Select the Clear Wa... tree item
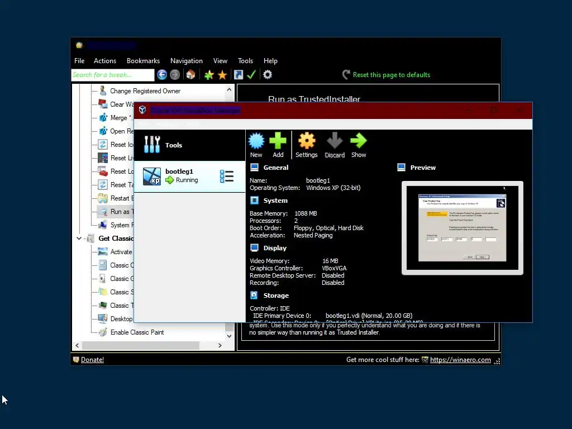 (x=122, y=104)
